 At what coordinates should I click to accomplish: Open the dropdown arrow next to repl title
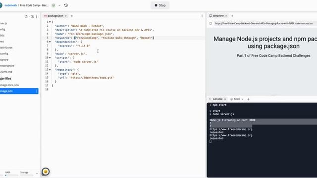point(59,5)
